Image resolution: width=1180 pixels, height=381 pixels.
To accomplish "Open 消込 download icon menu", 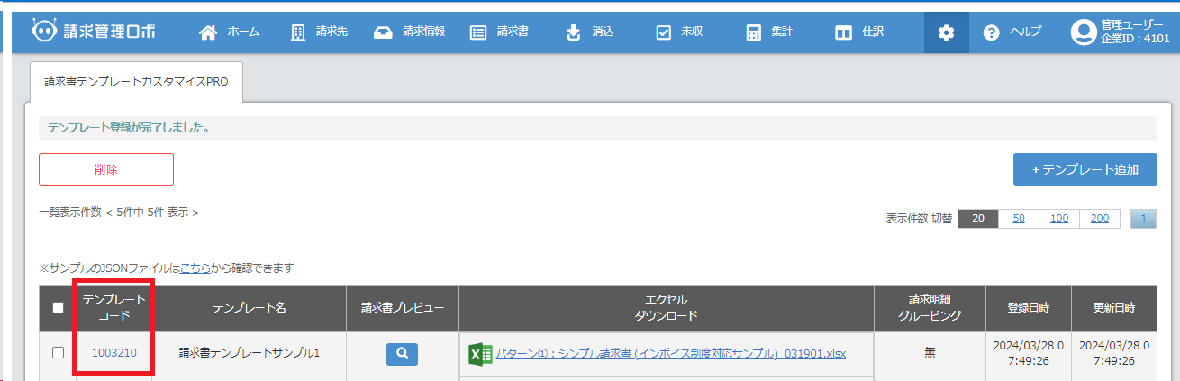I will (589, 32).
